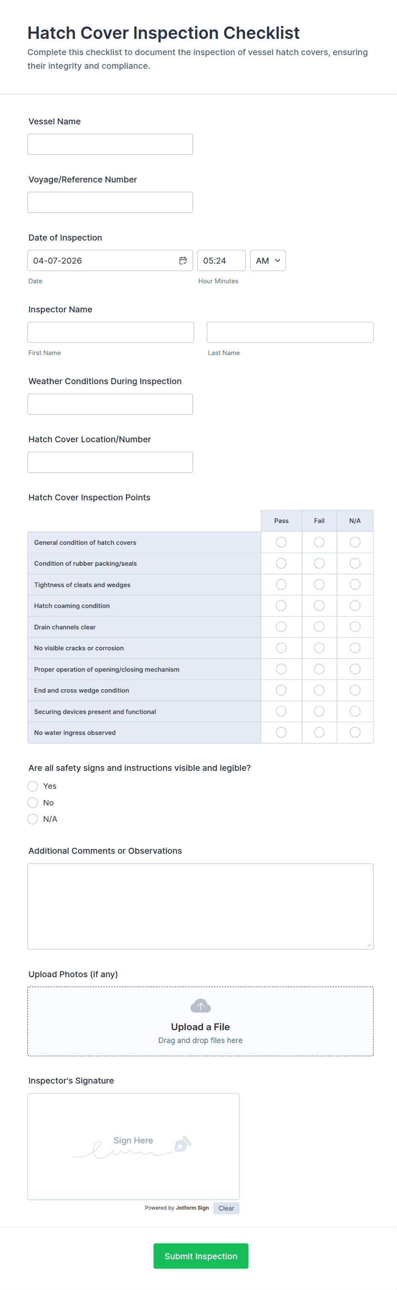Select N/A for drain channels clear
Screen dimensions: 397x1290
tap(355, 627)
